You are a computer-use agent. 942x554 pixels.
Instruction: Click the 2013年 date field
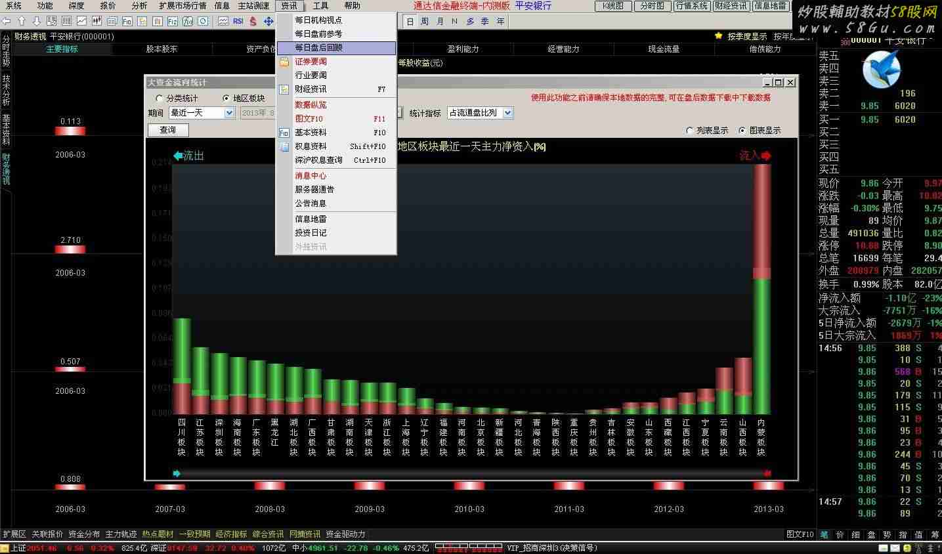257,113
